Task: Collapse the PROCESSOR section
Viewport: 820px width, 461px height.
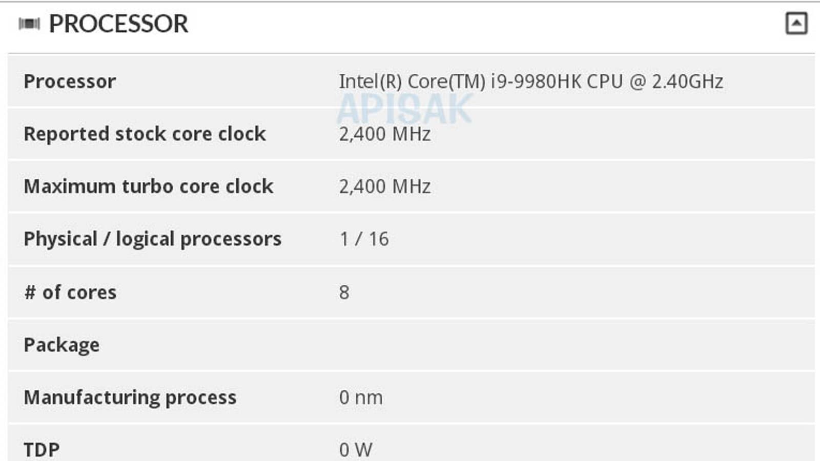Action: 796,24
